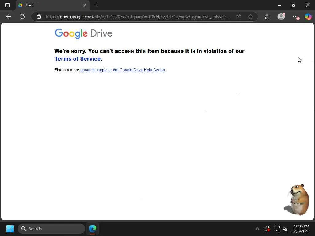This screenshot has width=315, height=236.
Task: Refresh the Google Drive error page
Action: [22, 17]
